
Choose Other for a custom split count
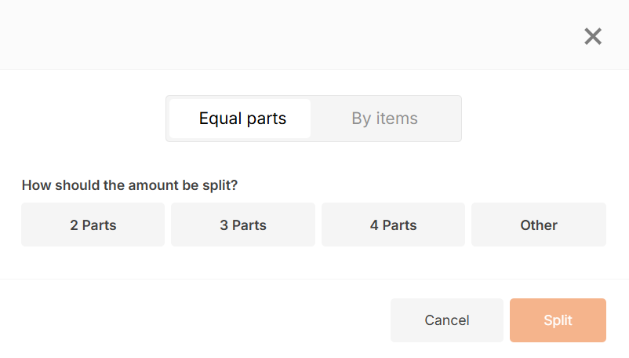539,225
